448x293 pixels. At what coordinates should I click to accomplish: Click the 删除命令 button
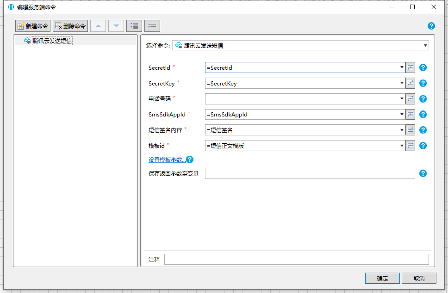(70, 26)
